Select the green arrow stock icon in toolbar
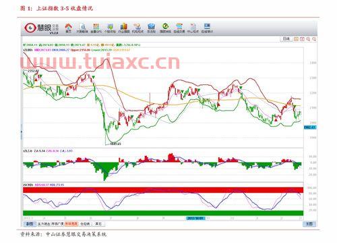The height and width of the screenshot is (243, 337). pos(110,28)
